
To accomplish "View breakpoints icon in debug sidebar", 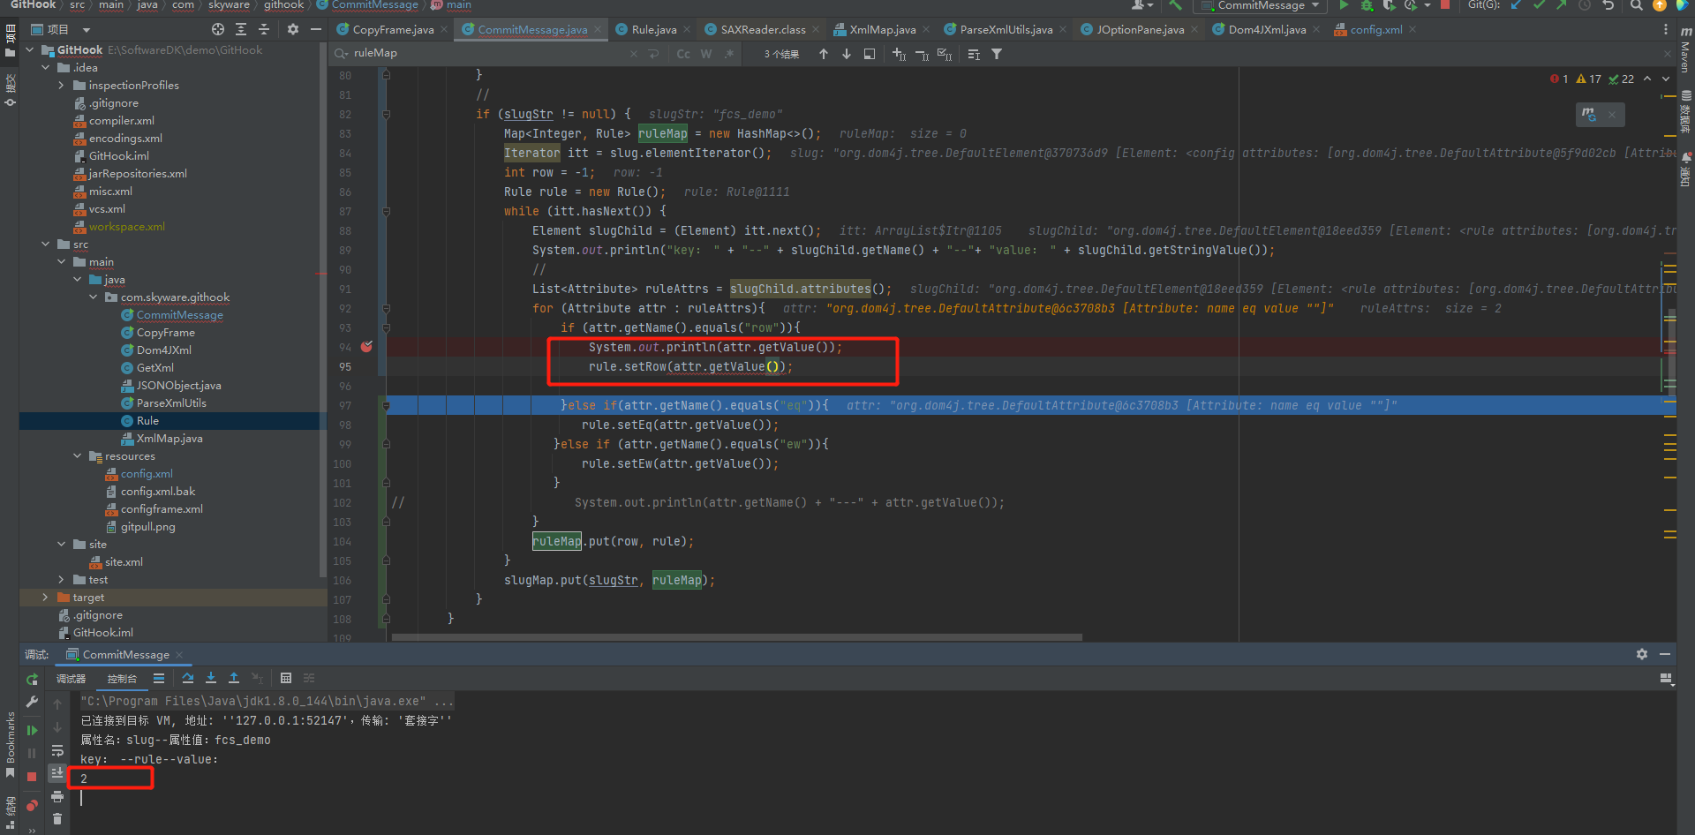I will (x=32, y=805).
